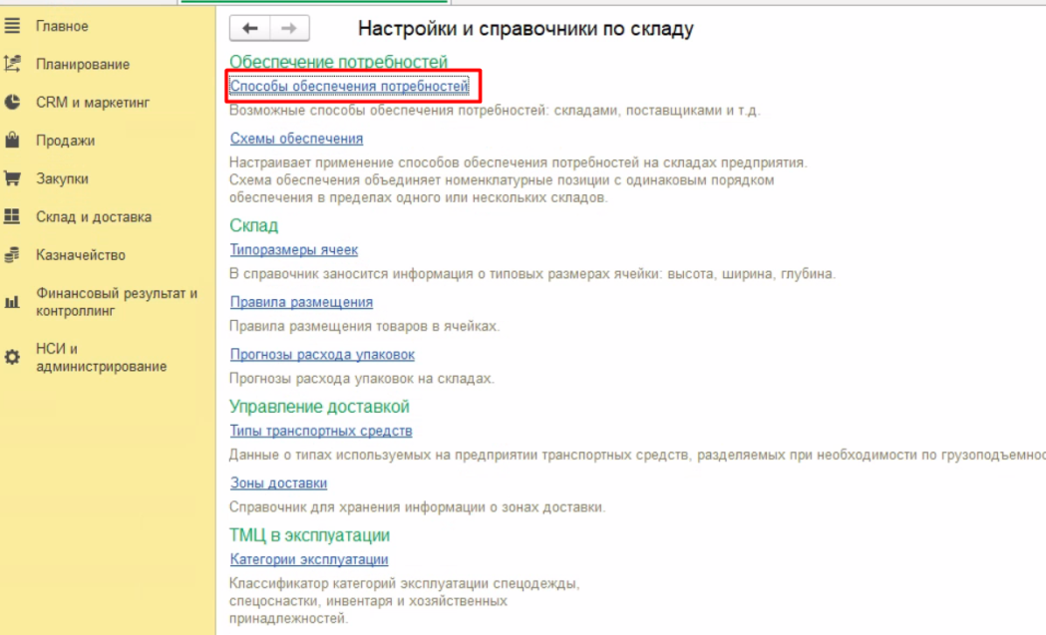
Task: Click the НСИ и администрирование gear icon
Action: pos(13,357)
